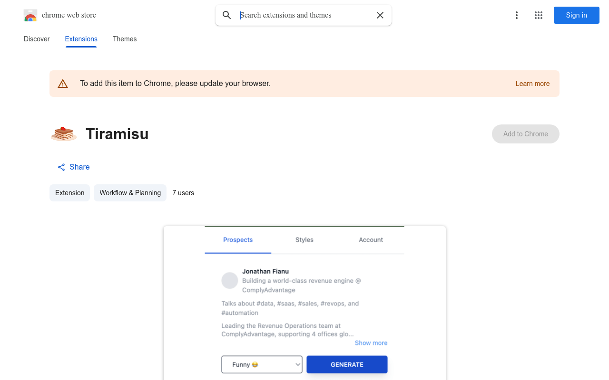The width and height of the screenshot is (609, 380).
Task: Click the Jonathan Fianu name text
Action: 265,271
